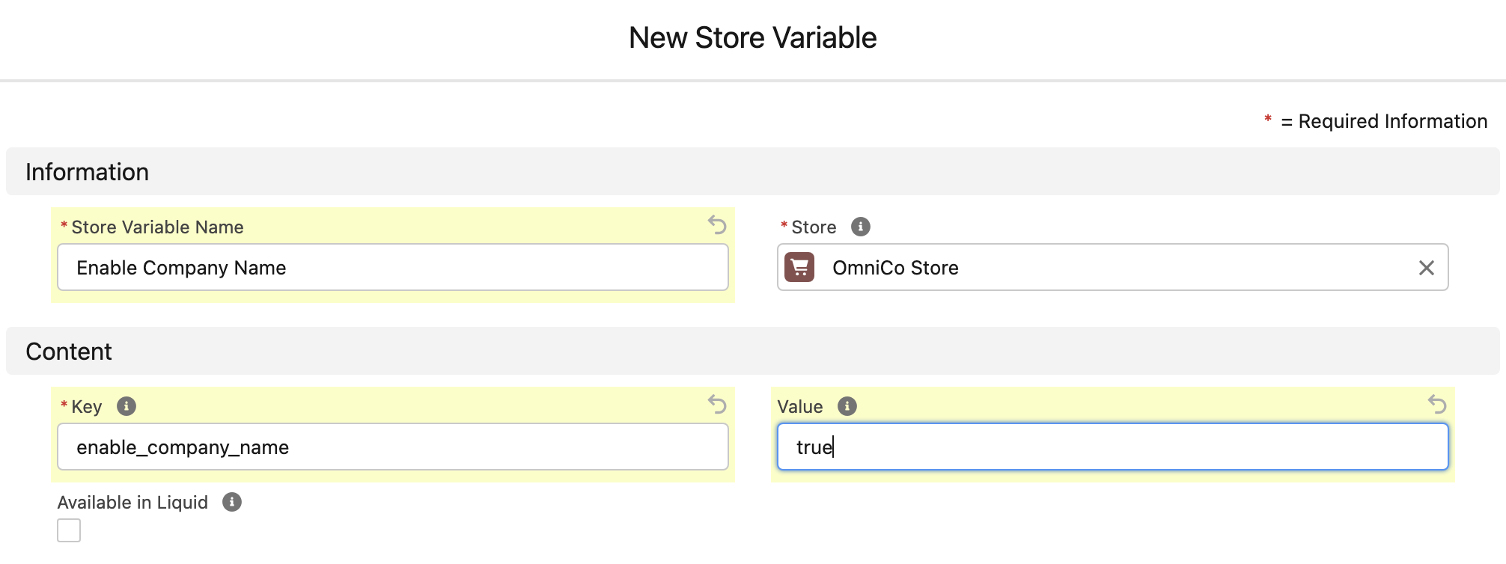This screenshot has width=1506, height=564.
Task: Focus the Key input containing enable_company_name
Action: (392, 447)
